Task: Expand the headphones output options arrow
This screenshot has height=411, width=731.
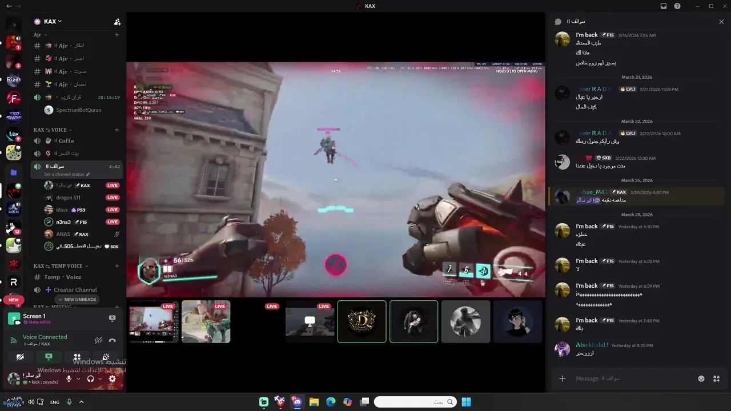Action: 100,379
